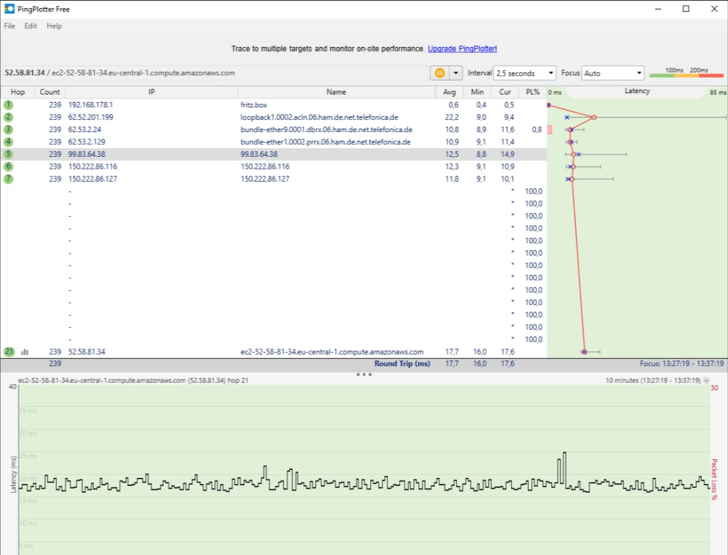Click the red packet loss bar on hop 3

click(x=550, y=129)
